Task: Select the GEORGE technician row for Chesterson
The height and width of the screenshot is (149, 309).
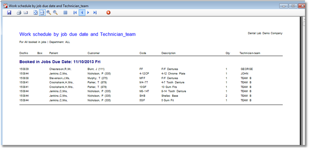Action: pyautogui.click(x=247, y=69)
